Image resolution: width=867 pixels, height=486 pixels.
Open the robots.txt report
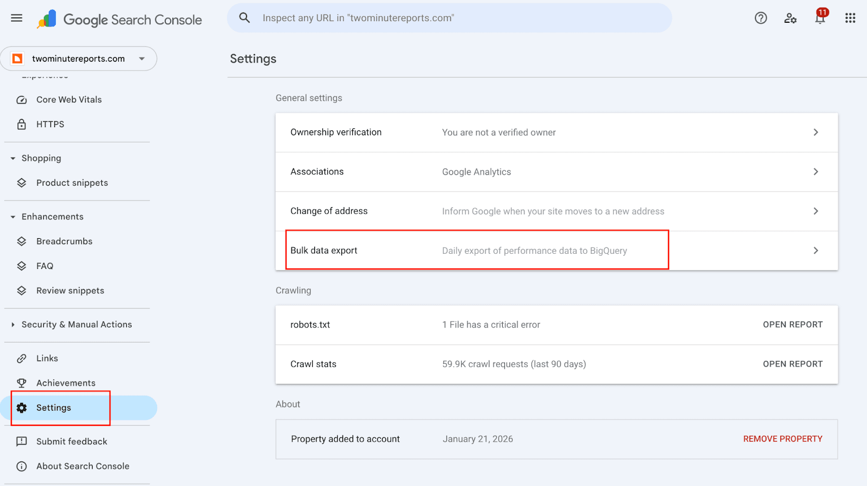(x=792, y=325)
